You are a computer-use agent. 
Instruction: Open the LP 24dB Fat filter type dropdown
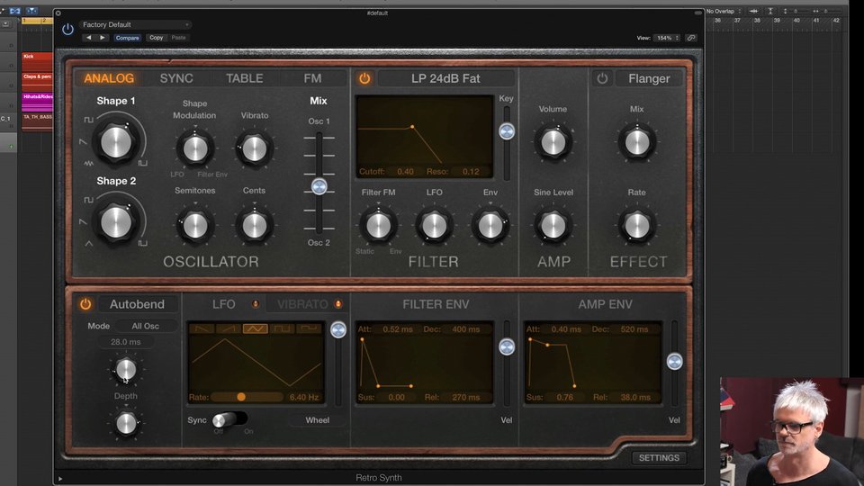(445, 78)
